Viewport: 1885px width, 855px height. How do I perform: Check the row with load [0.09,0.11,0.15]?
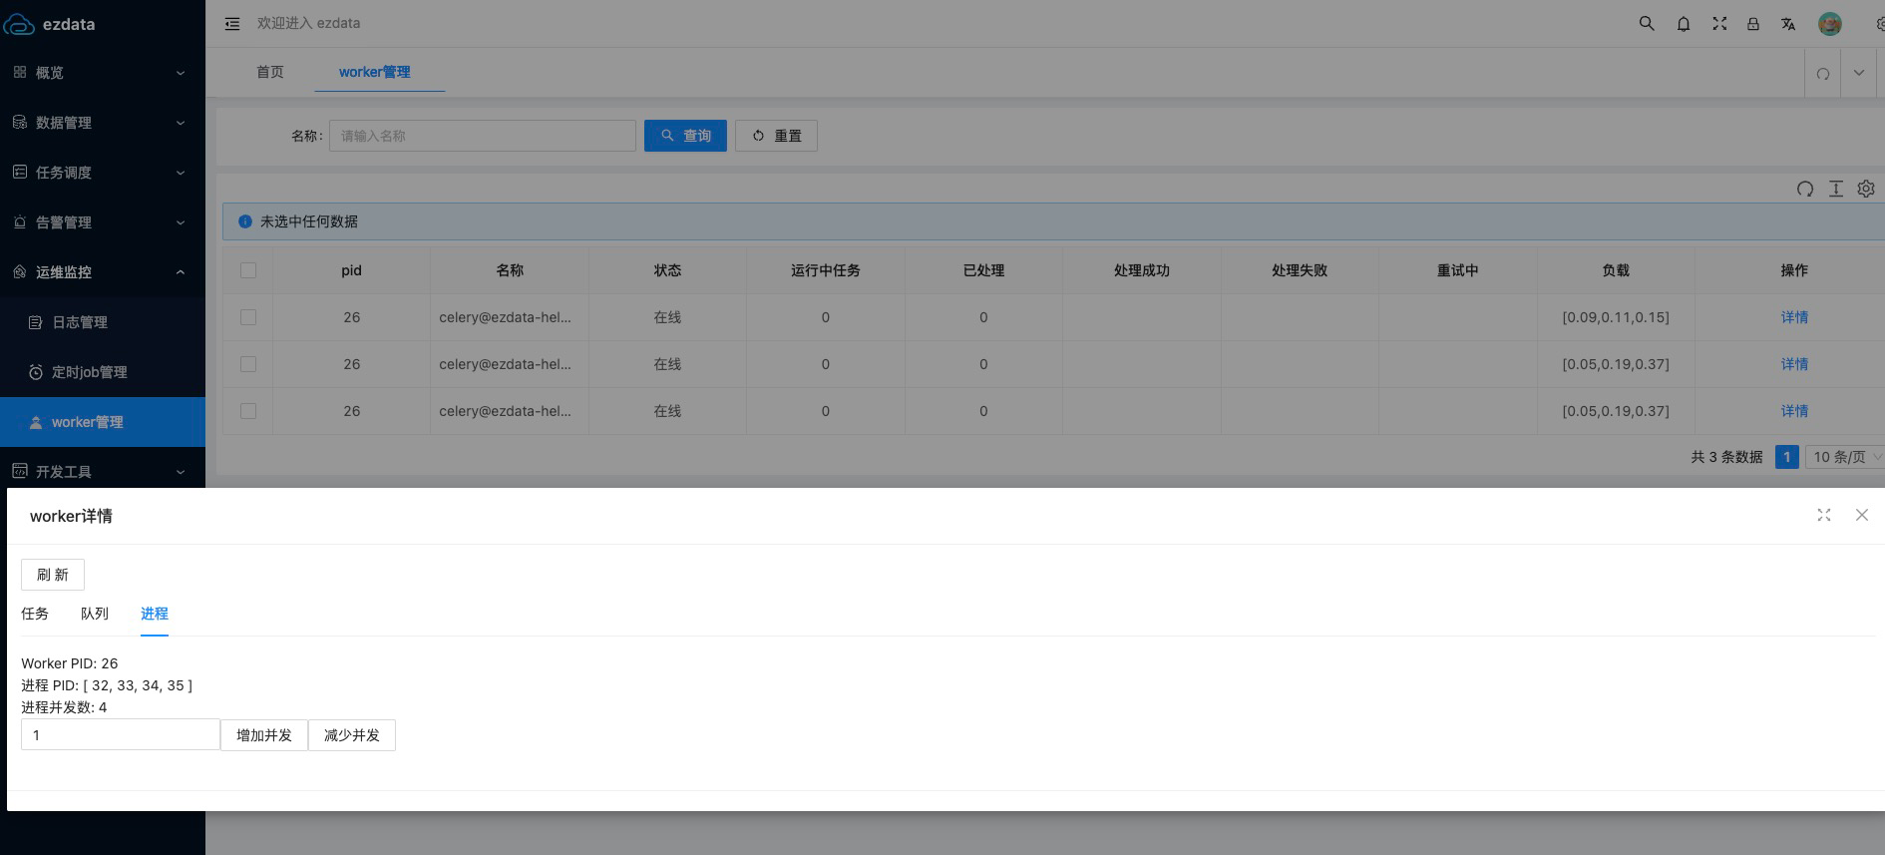coord(248,317)
